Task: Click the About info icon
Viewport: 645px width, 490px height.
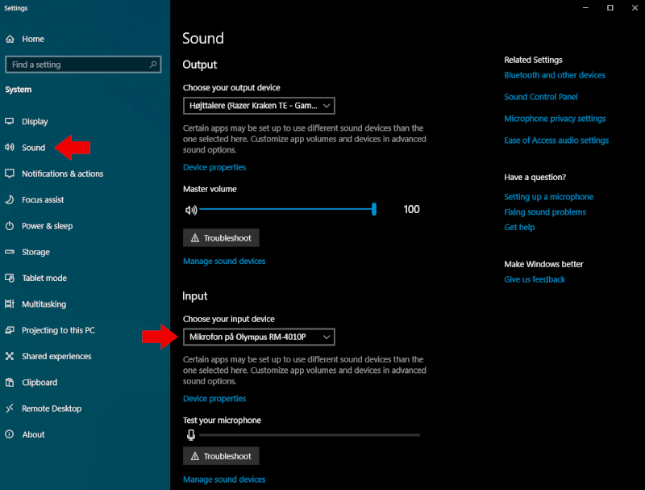Action: coord(10,434)
